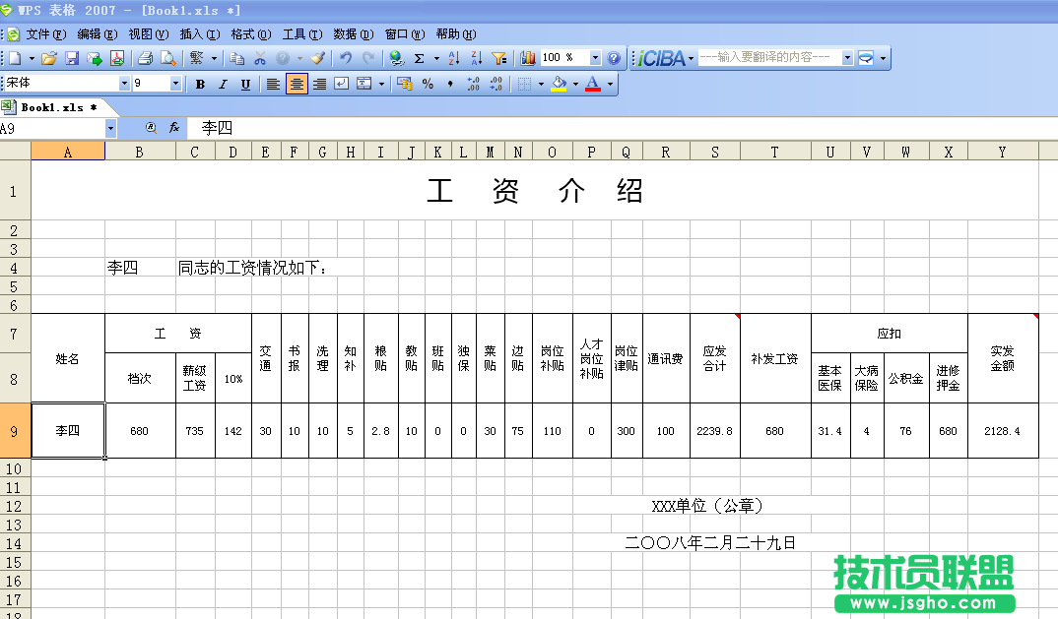Activate the AutoFilter icon
Viewport: 1058px width, 619px height.
point(499,57)
